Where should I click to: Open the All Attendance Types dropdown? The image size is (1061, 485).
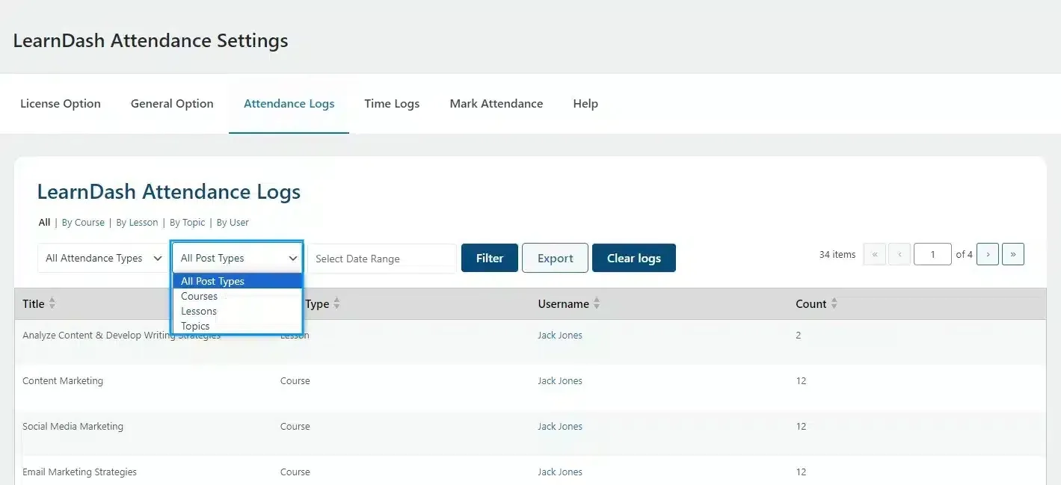pyautogui.click(x=102, y=258)
